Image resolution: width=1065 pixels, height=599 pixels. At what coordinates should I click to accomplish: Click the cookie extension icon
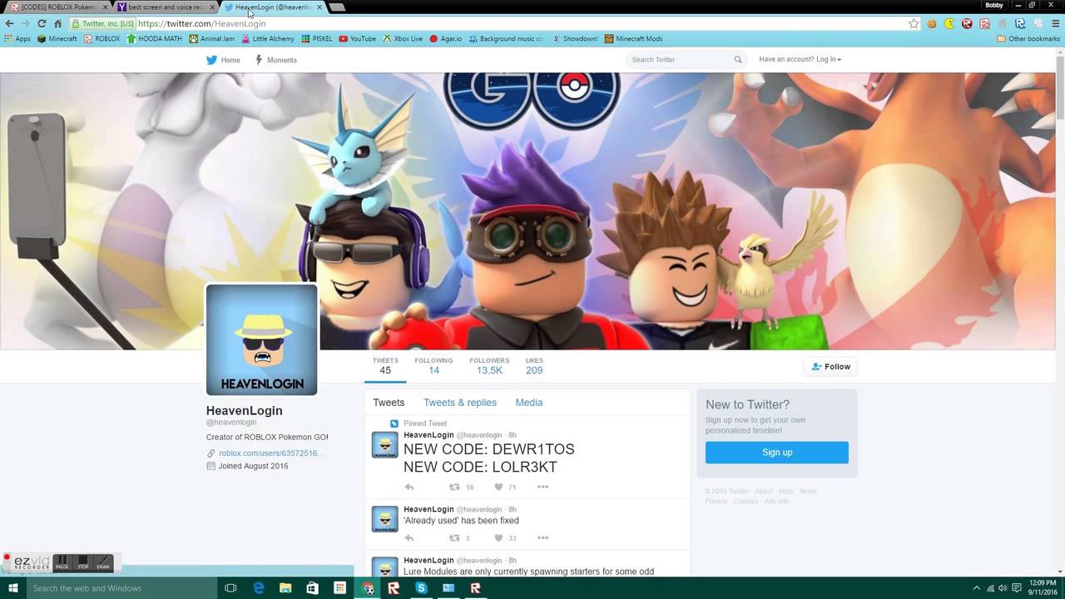click(x=931, y=23)
